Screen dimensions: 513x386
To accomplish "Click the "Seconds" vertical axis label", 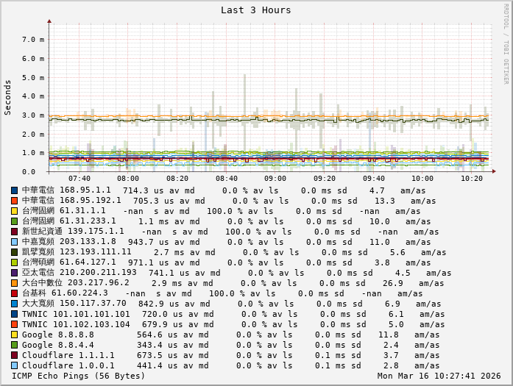I will pos(8,97).
